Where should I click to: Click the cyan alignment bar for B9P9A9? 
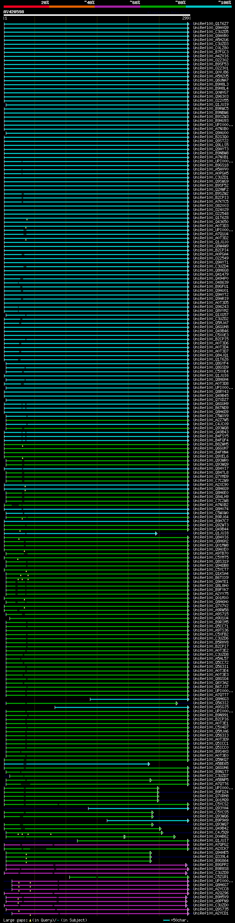(148, 820)
